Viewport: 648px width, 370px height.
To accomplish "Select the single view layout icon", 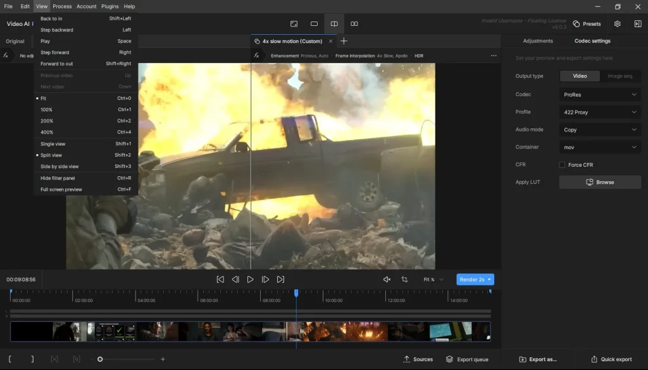I will [x=294, y=23].
